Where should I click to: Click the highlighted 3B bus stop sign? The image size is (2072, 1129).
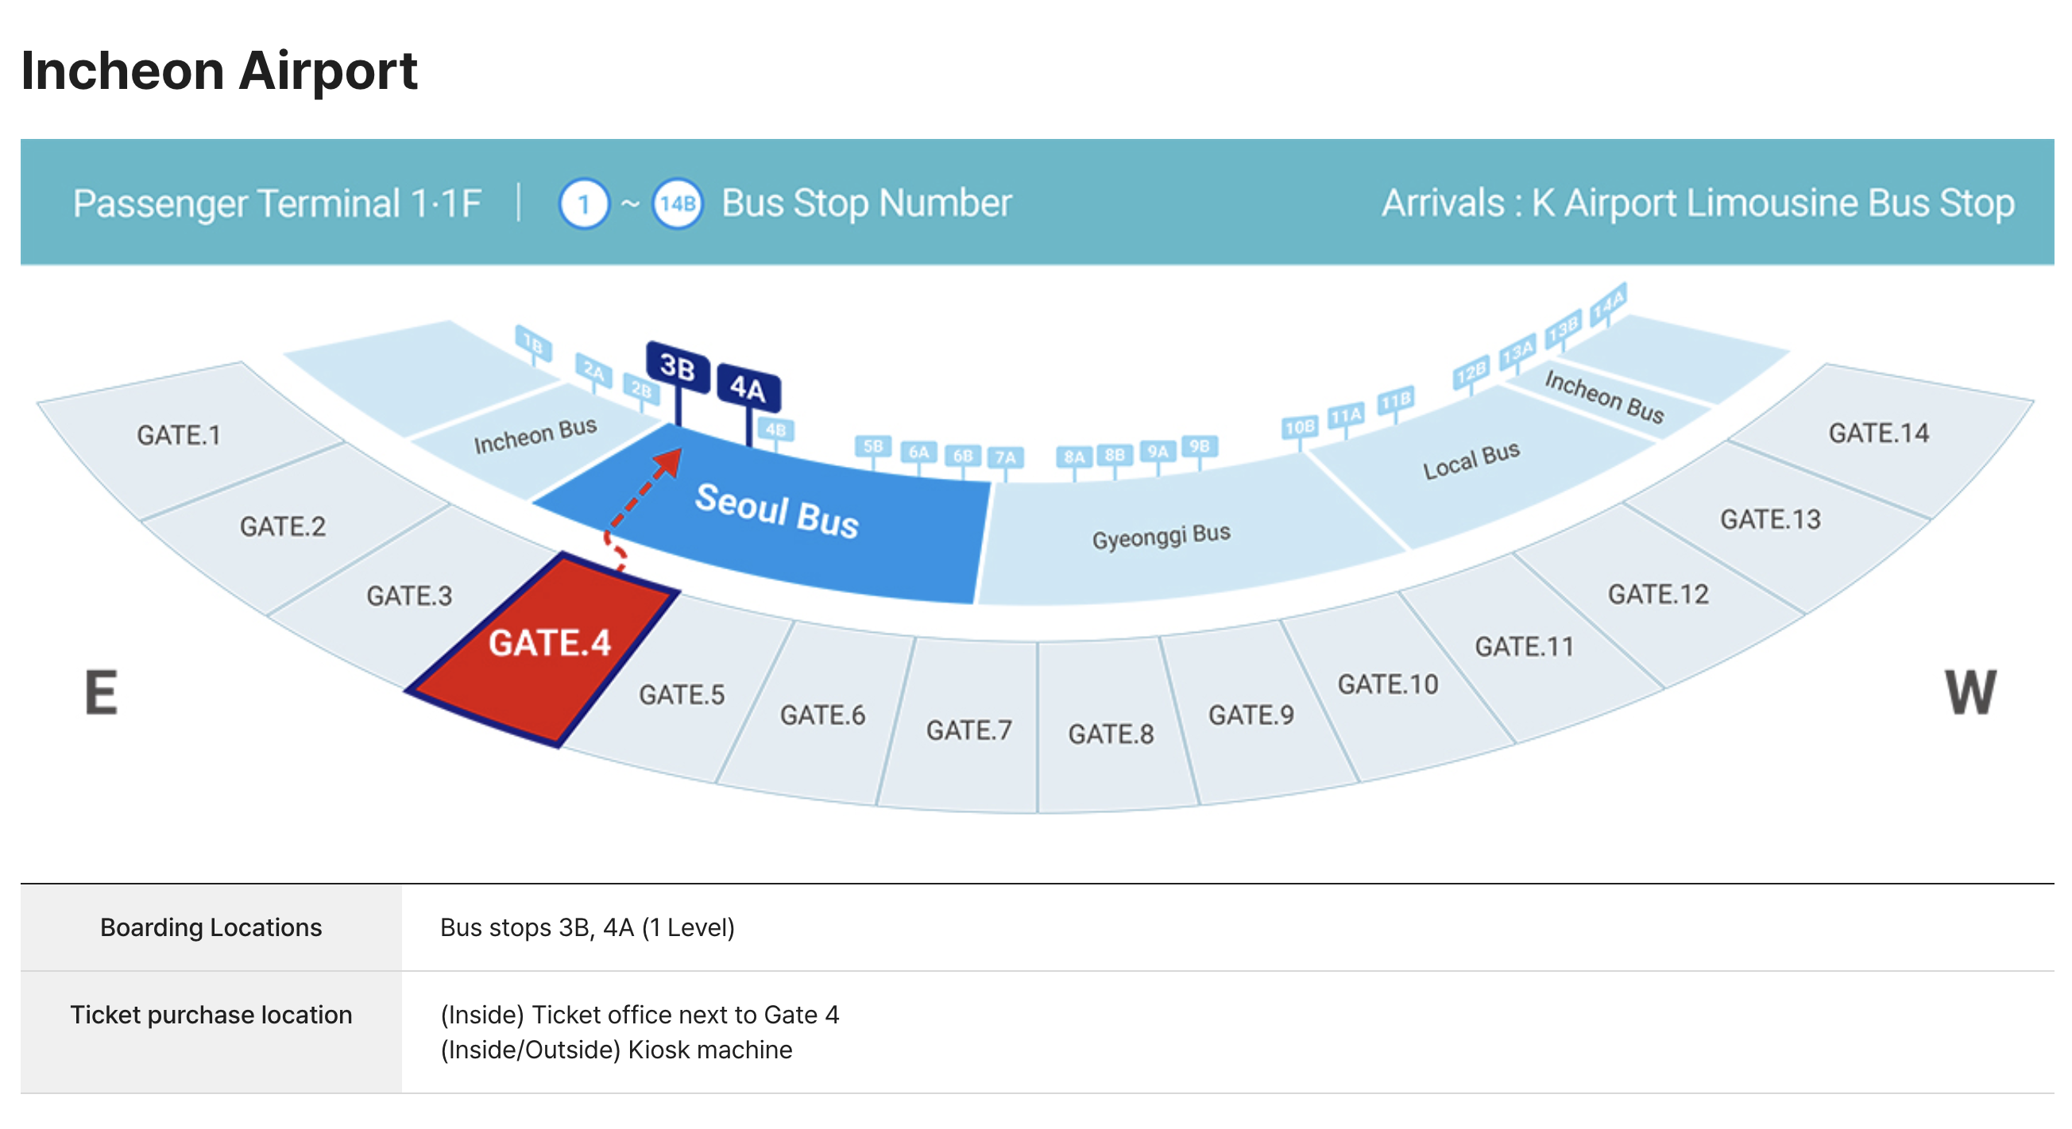pos(677,368)
